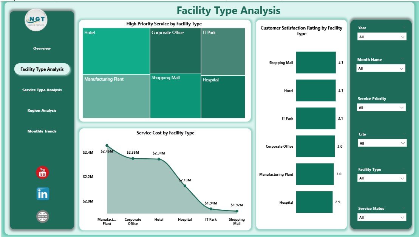Open the YouTube channel icon
419x237 pixels.
click(x=42, y=172)
